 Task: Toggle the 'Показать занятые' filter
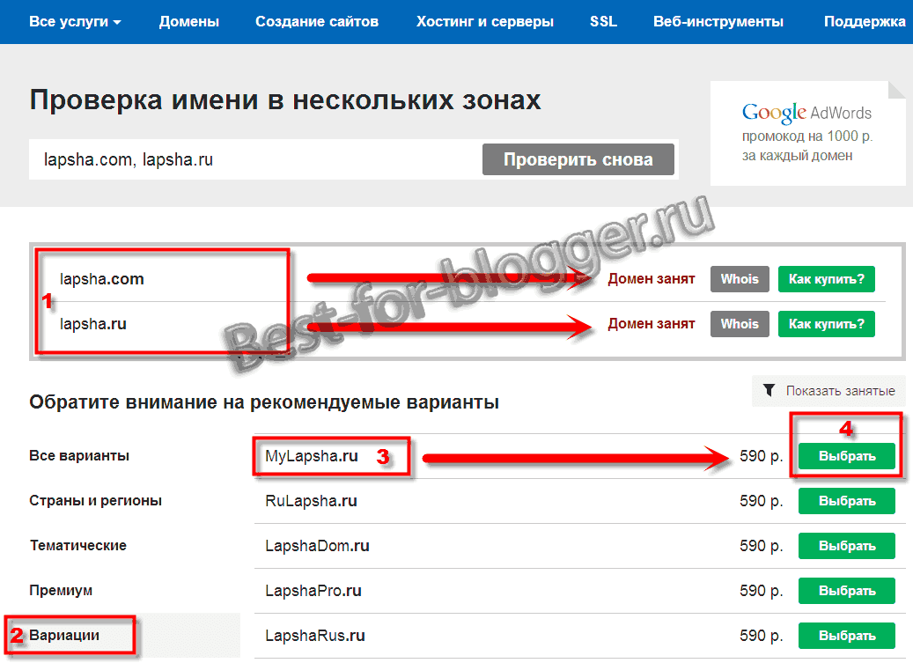828,391
